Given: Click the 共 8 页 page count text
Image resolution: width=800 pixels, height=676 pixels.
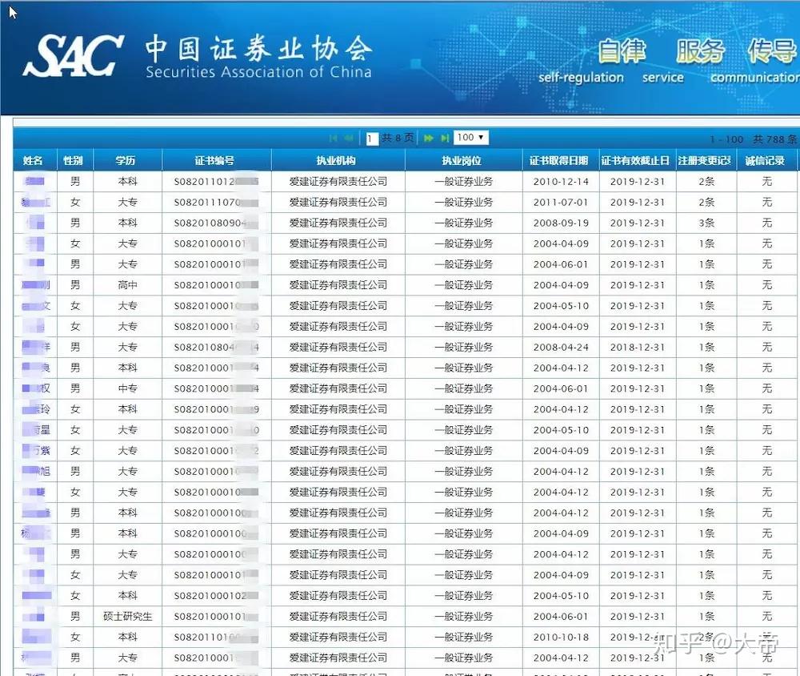Looking at the screenshot, I should point(398,138).
